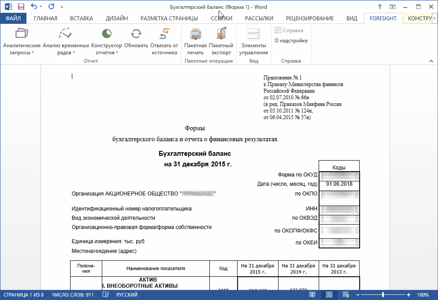Viewport: 438px width, 300px height.
Task: Click the title Бухгалтерский баланс
Action: coord(195,154)
